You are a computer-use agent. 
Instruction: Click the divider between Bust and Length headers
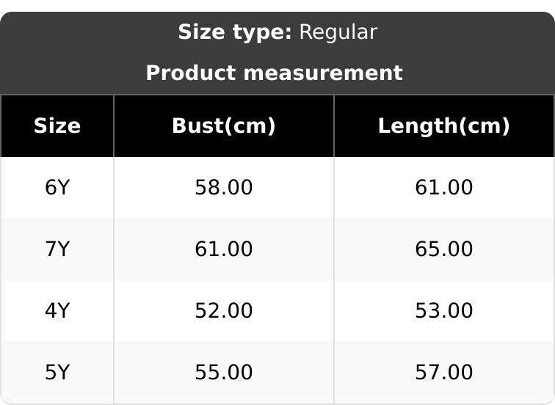click(334, 126)
